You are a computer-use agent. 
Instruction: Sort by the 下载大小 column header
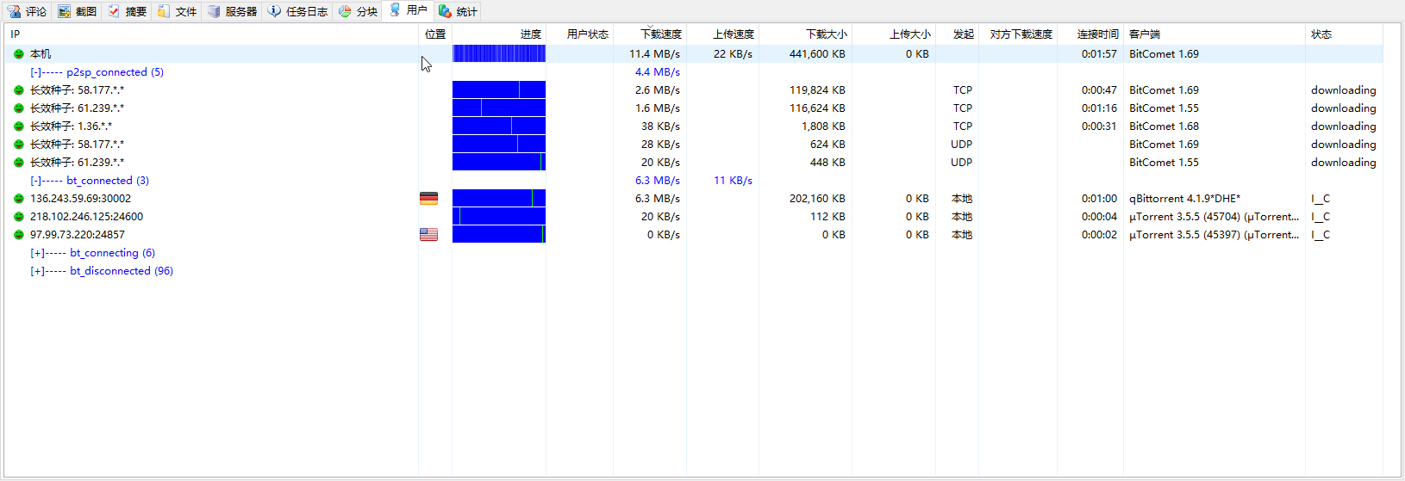[805, 34]
